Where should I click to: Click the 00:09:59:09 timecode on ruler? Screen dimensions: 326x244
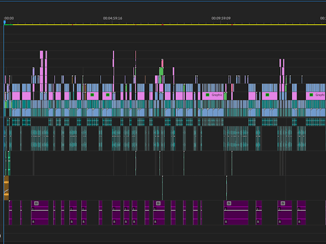click(x=221, y=18)
